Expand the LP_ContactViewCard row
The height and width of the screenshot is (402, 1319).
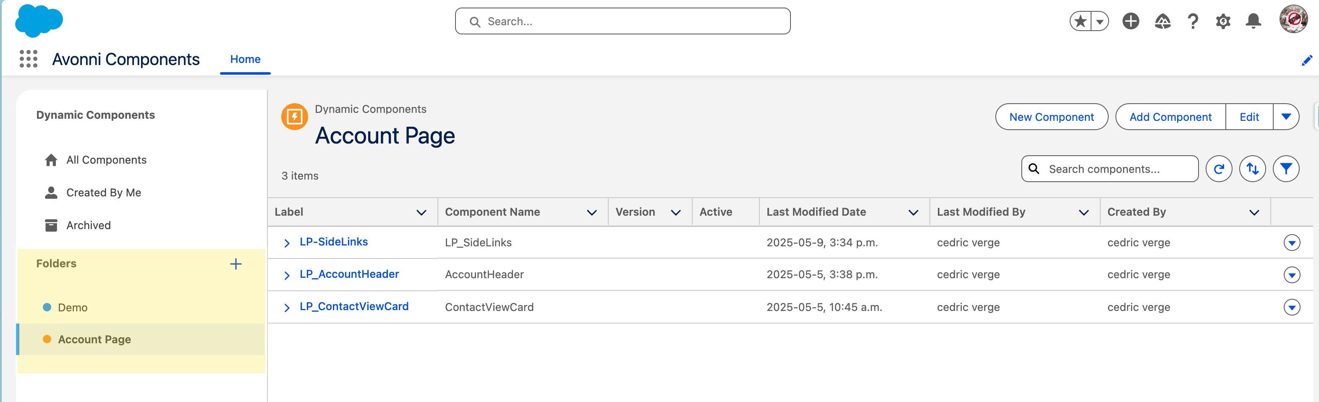pos(287,308)
